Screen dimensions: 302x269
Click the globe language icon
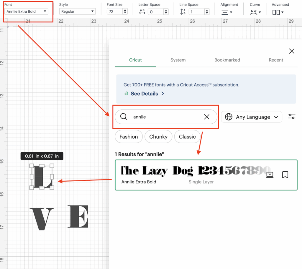[x=229, y=117]
